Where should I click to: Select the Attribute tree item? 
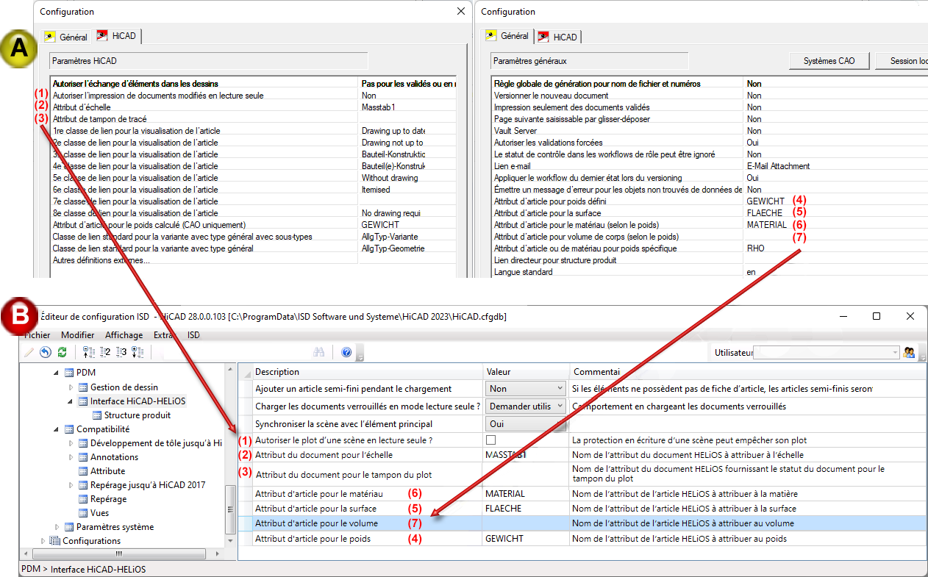click(107, 471)
